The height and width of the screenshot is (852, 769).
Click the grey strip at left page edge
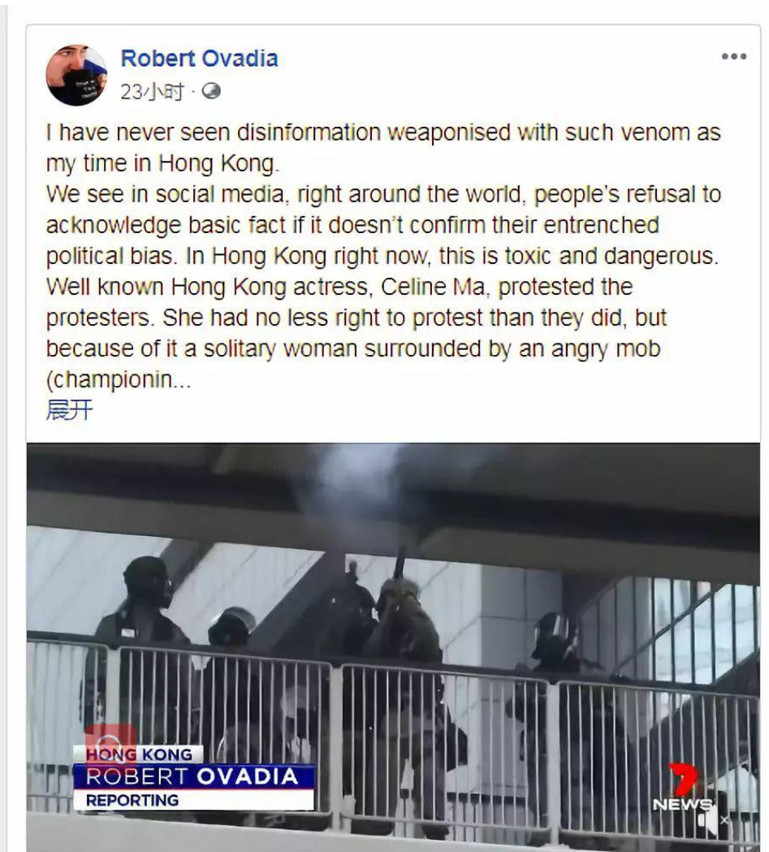(x=2, y=426)
